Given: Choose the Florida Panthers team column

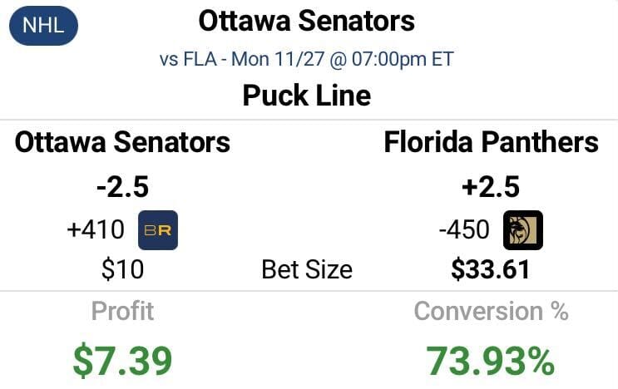Looking at the screenshot, I should coord(491,142).
